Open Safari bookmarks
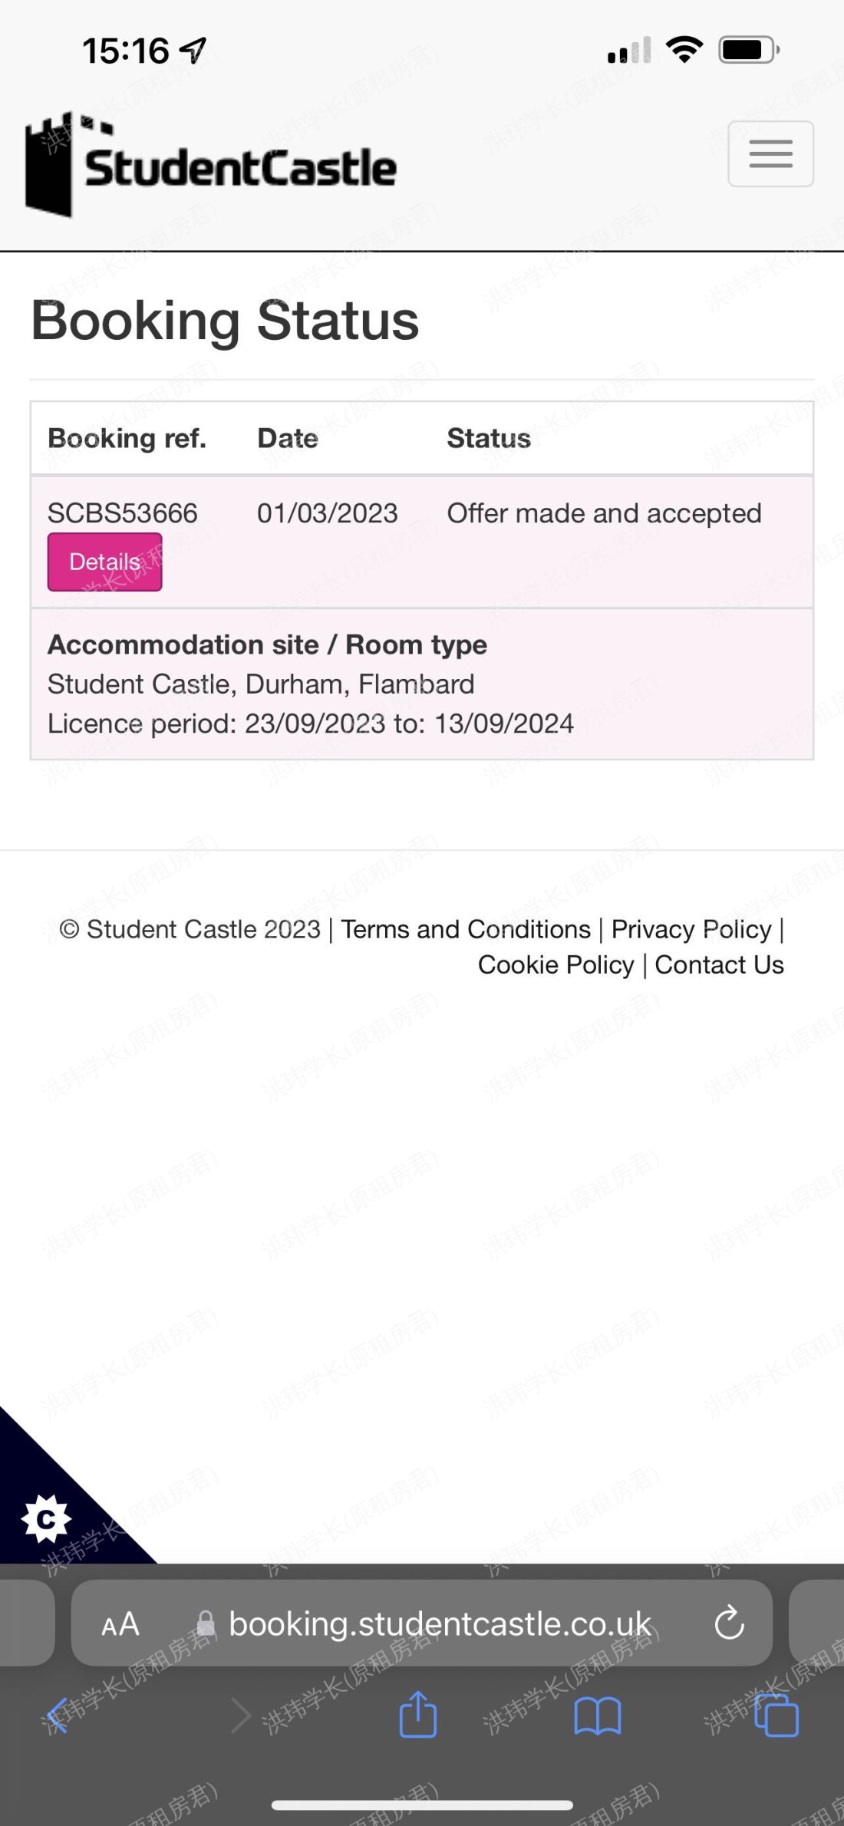The image size is (844, 1826). click(x=598, y=1715)
